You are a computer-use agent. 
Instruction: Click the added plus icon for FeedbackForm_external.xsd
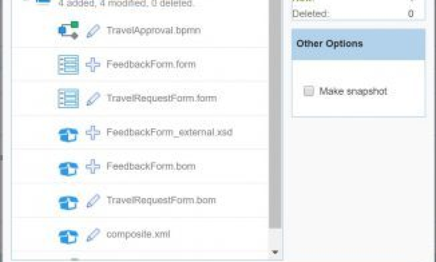click(x=93, y=132)
